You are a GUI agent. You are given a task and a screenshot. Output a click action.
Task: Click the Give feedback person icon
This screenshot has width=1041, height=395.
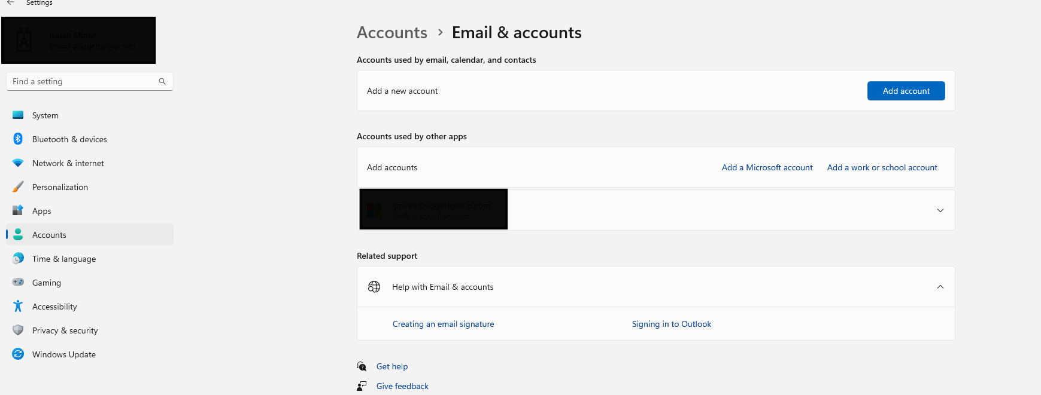point(362,386)
